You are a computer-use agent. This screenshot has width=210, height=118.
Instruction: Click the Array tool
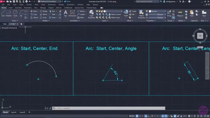(52, 17)
